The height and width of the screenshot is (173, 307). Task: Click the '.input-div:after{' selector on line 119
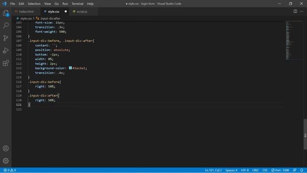[44, 96]
